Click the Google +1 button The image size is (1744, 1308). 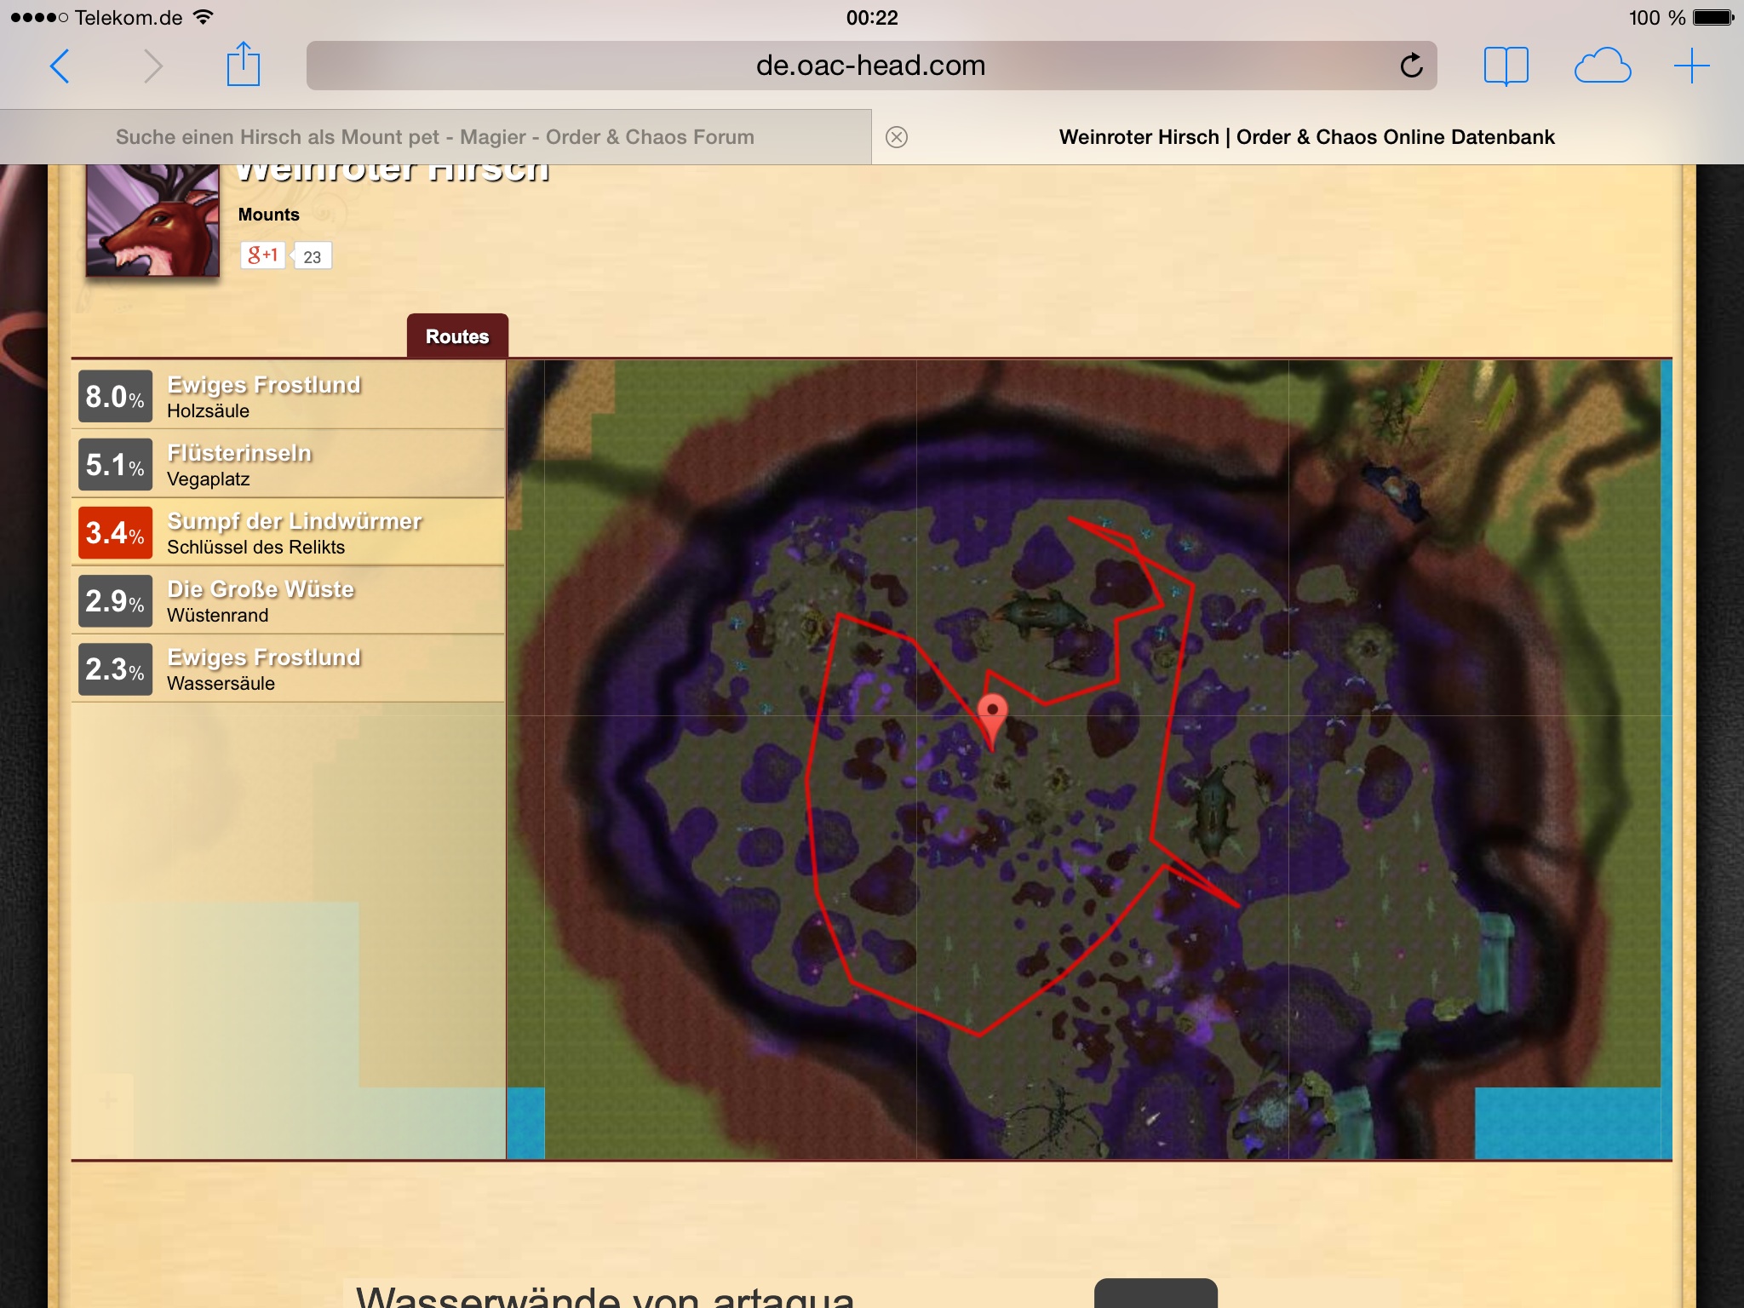pos(262,255)
